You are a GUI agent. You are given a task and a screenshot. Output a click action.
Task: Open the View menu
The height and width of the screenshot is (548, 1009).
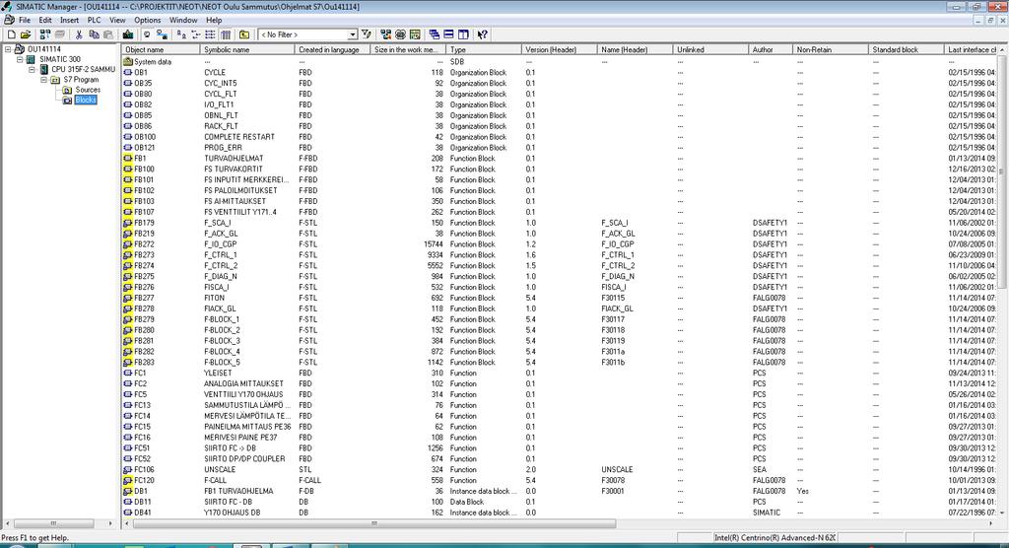(x=117, y=20)
